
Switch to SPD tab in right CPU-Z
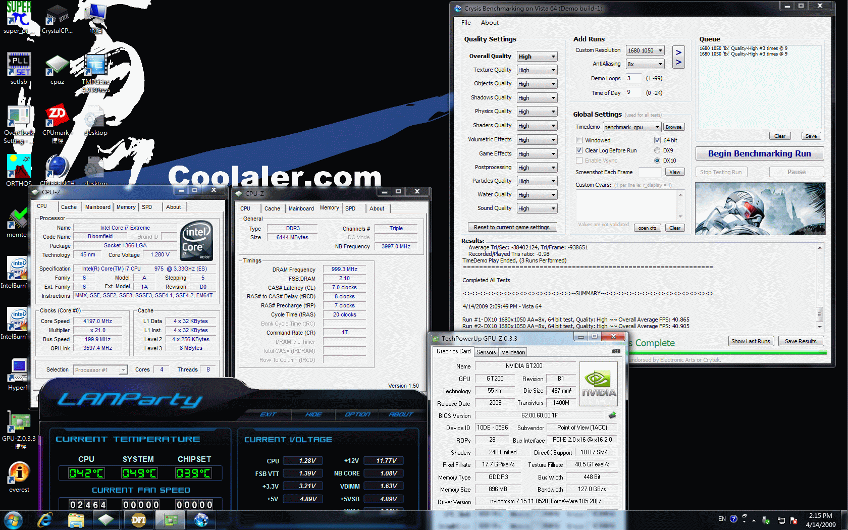click(350, 208)
